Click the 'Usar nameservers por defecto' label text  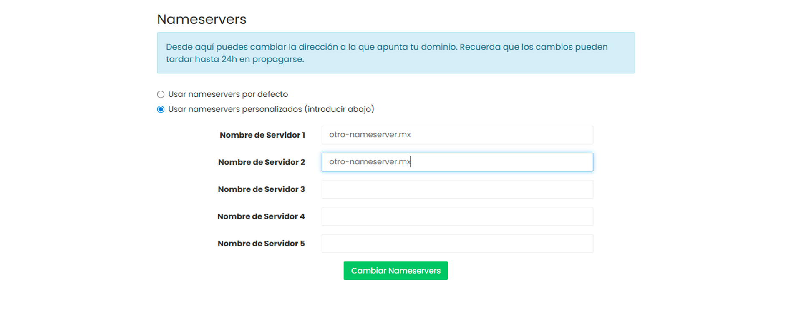(228, 94)
